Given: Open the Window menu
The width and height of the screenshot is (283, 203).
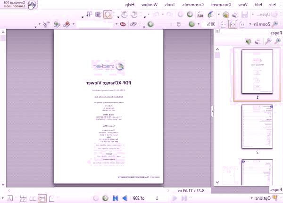Looking at the screenshot, I should tap(150, 5).
